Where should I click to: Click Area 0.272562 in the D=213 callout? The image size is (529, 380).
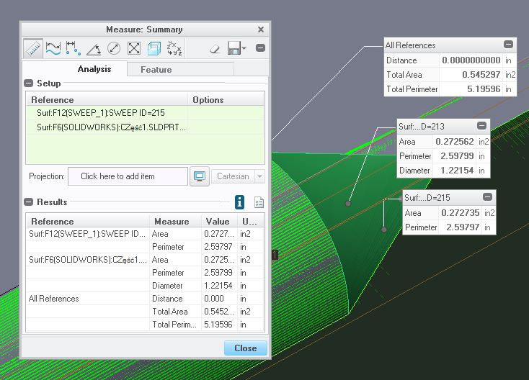[x=455, y=142]
